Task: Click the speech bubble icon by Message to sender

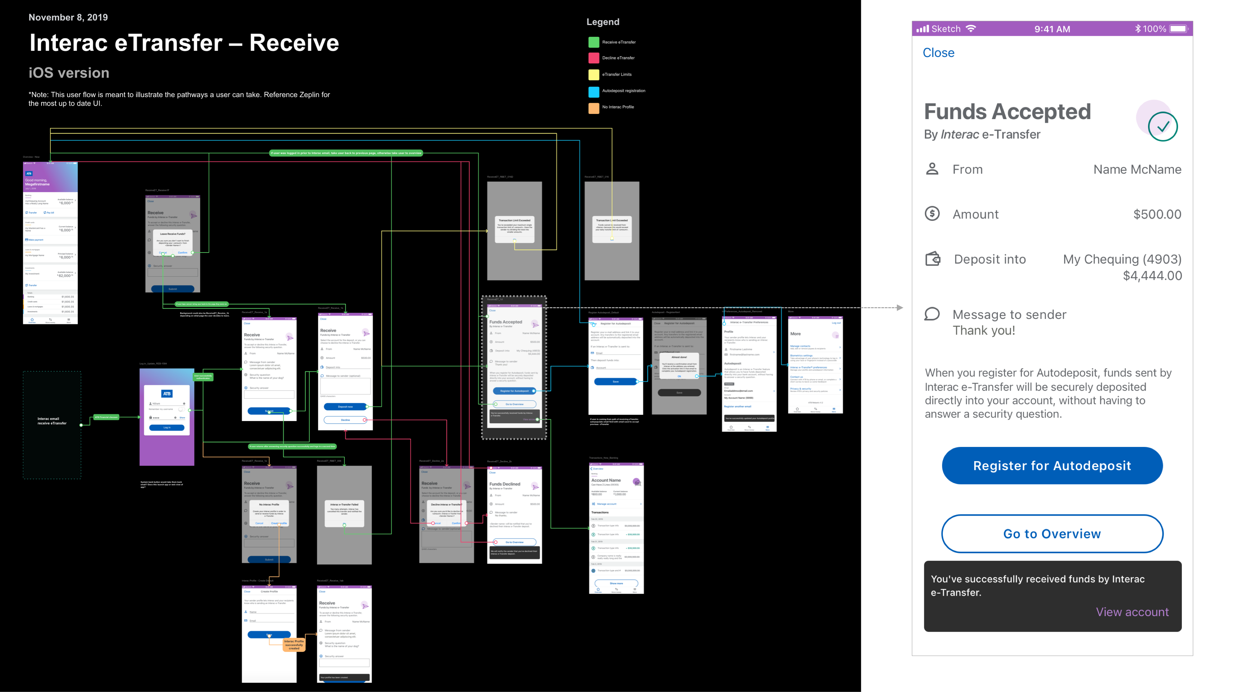Action: (932, 314)
